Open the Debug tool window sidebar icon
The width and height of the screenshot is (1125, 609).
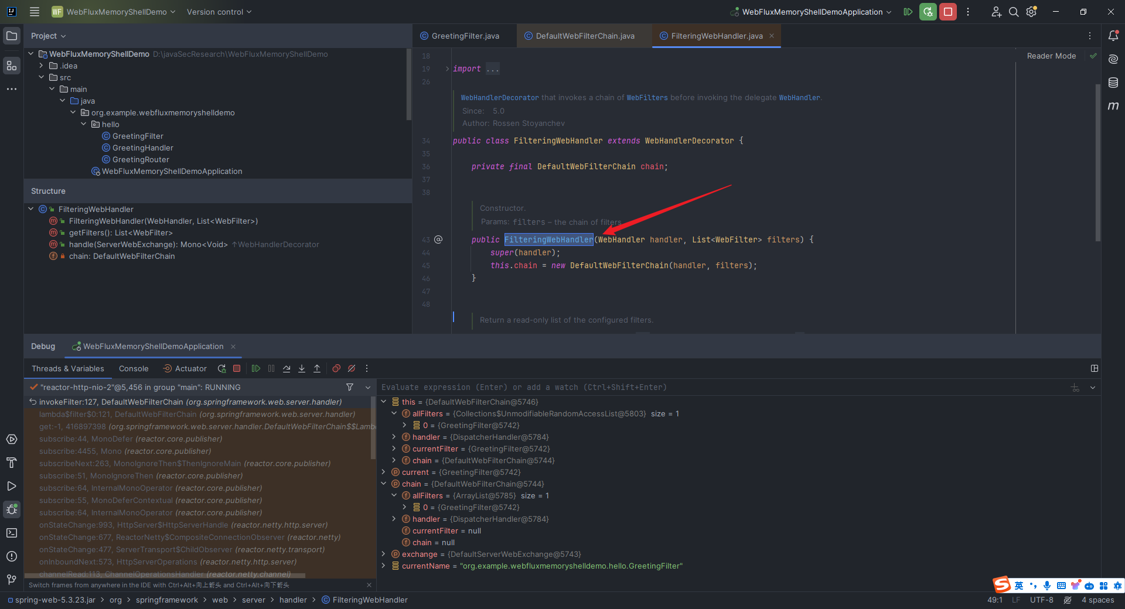[12, 509]
